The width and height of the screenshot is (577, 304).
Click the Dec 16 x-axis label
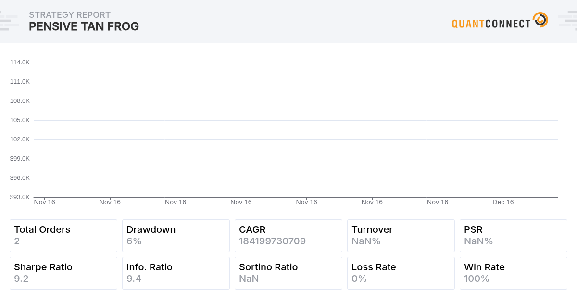tap(503, 202)
